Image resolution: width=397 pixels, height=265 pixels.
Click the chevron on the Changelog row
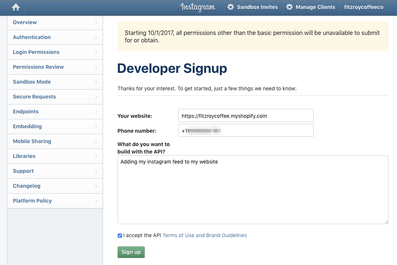pyautogui.click(x=96, y=186)
